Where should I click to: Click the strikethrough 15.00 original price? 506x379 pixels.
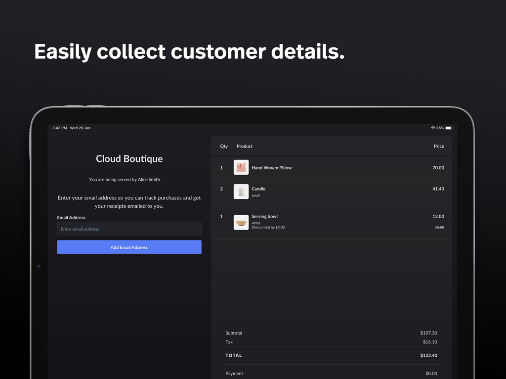(439, 227)
